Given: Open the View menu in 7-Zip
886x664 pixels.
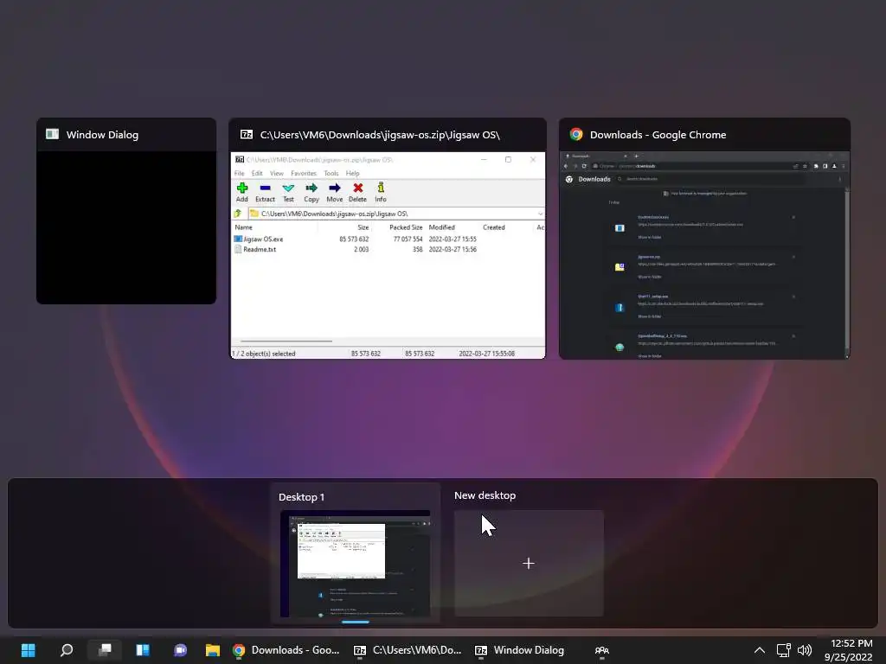Looking at the screenshot, I should point(276,173).
